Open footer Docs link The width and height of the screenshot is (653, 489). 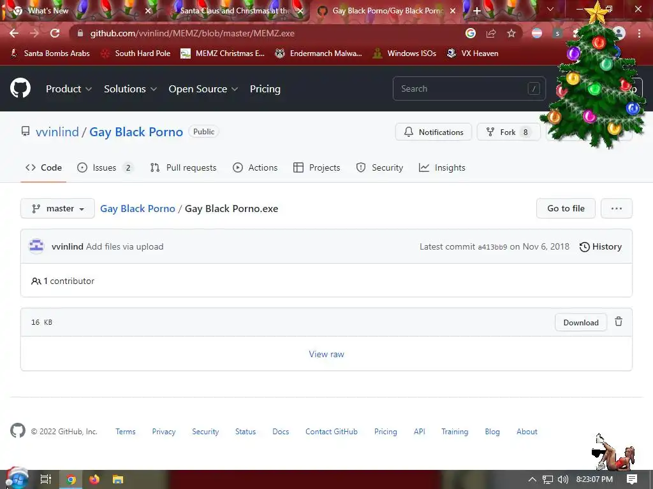pyautogui.click(x=281, y=432)
